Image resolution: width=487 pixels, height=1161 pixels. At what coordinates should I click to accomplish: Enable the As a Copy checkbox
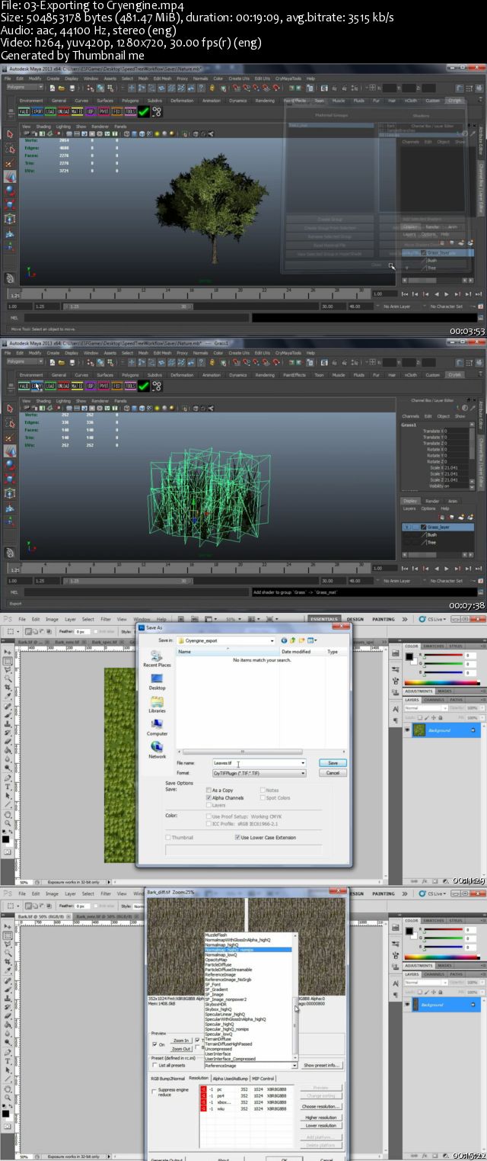pos(208,791)
